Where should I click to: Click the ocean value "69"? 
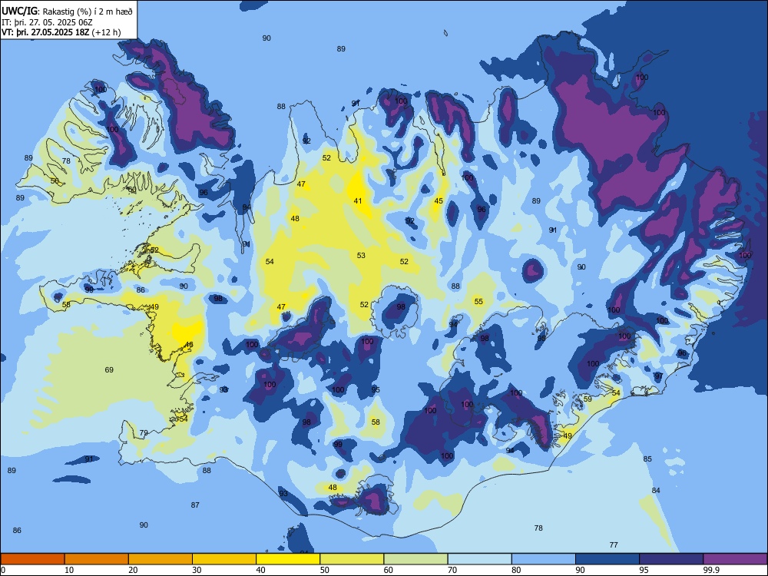coord(109,370)
